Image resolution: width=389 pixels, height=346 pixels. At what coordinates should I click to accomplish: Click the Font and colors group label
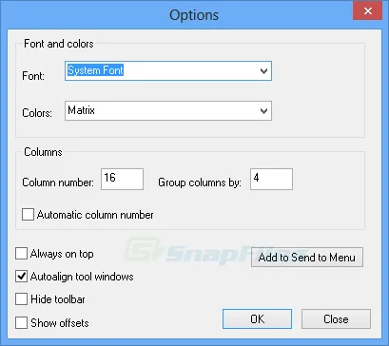(x=59, y=44)
